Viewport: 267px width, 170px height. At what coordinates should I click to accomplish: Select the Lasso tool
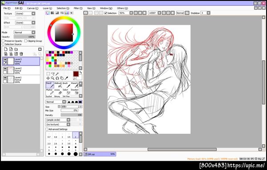[53, 73]
